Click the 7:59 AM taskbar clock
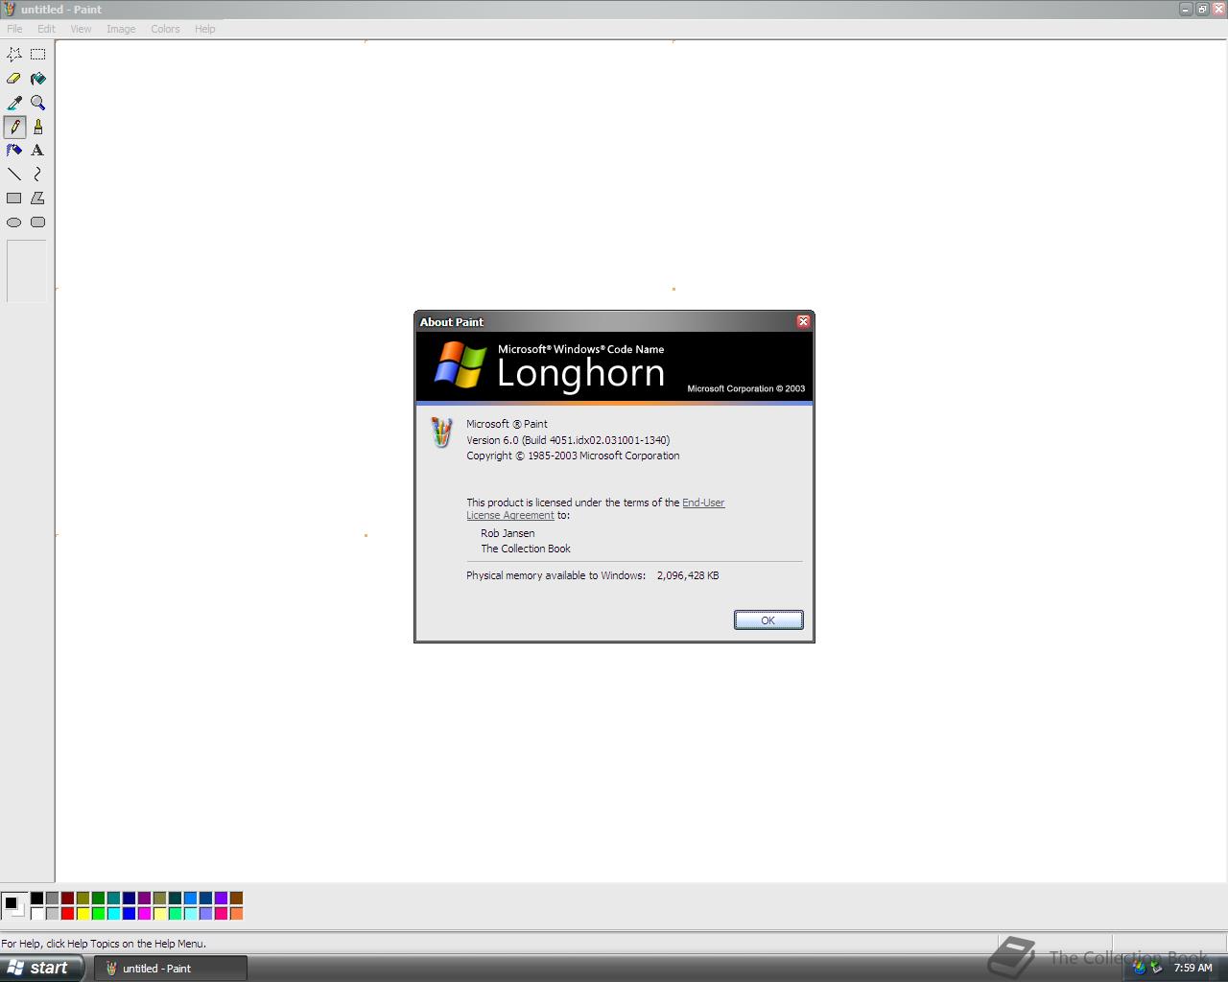The image size is (1228, 982). (x=1193, y=968)
